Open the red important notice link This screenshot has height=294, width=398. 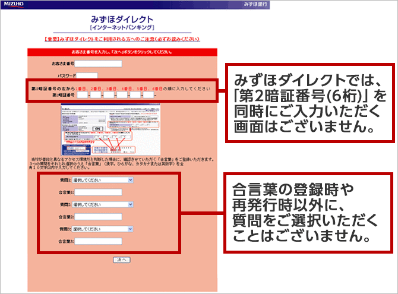click(122, 39)
